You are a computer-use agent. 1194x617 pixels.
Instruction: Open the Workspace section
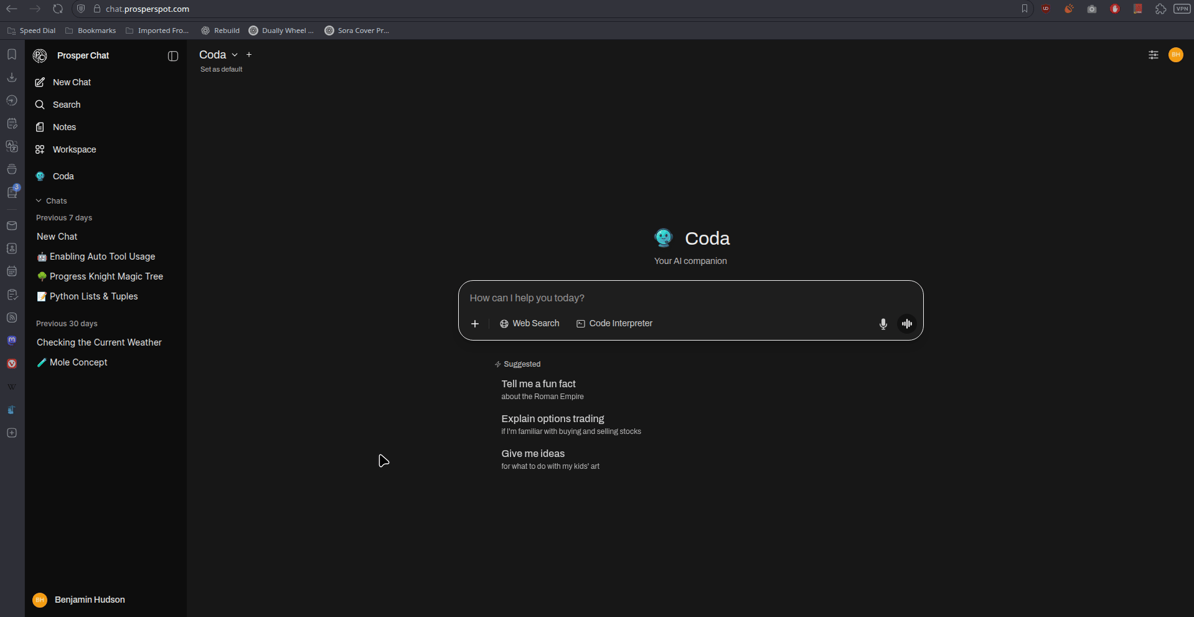tap(74, 149)
